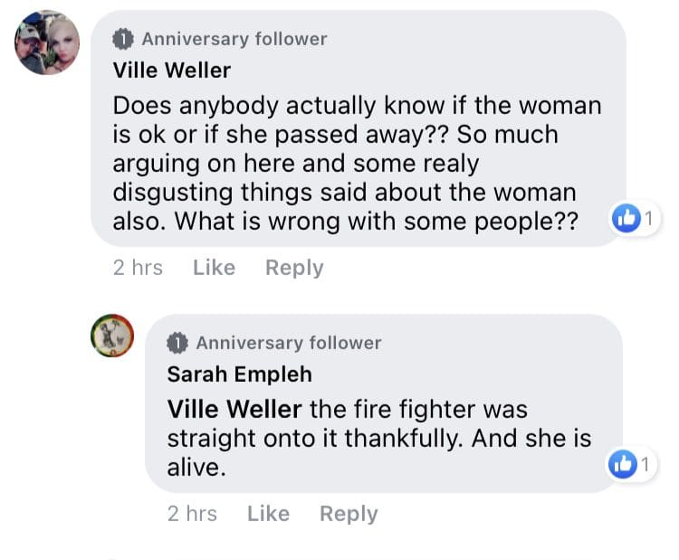Image resolution: width=679 pixels, height=560 pixels.
Task: Click 'Anniversary follower' label on Sarah Empleh's reply
Action: [289, 343]
